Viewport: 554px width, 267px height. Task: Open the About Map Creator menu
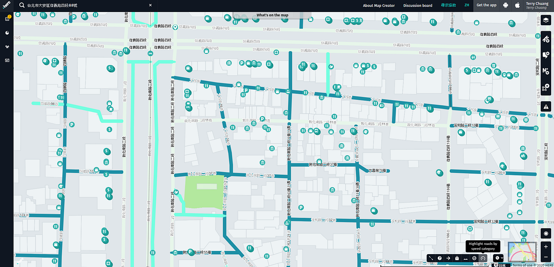tap(379, 6)
